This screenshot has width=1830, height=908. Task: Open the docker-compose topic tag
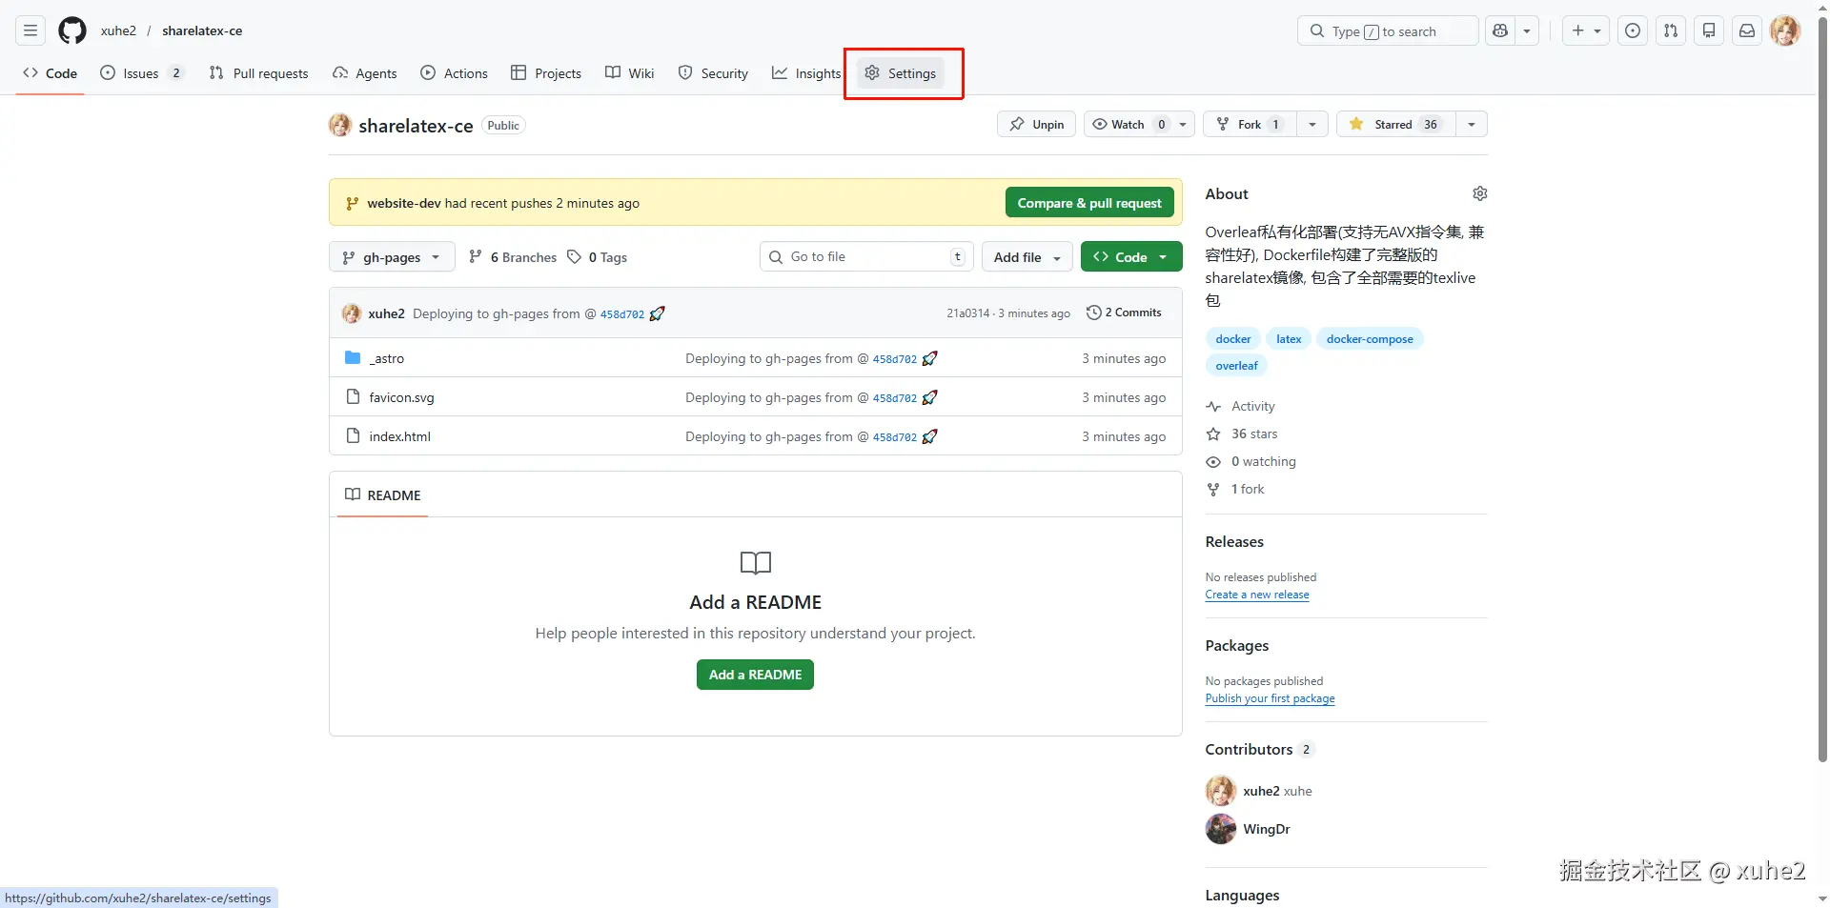click(x=1370, y=339)
